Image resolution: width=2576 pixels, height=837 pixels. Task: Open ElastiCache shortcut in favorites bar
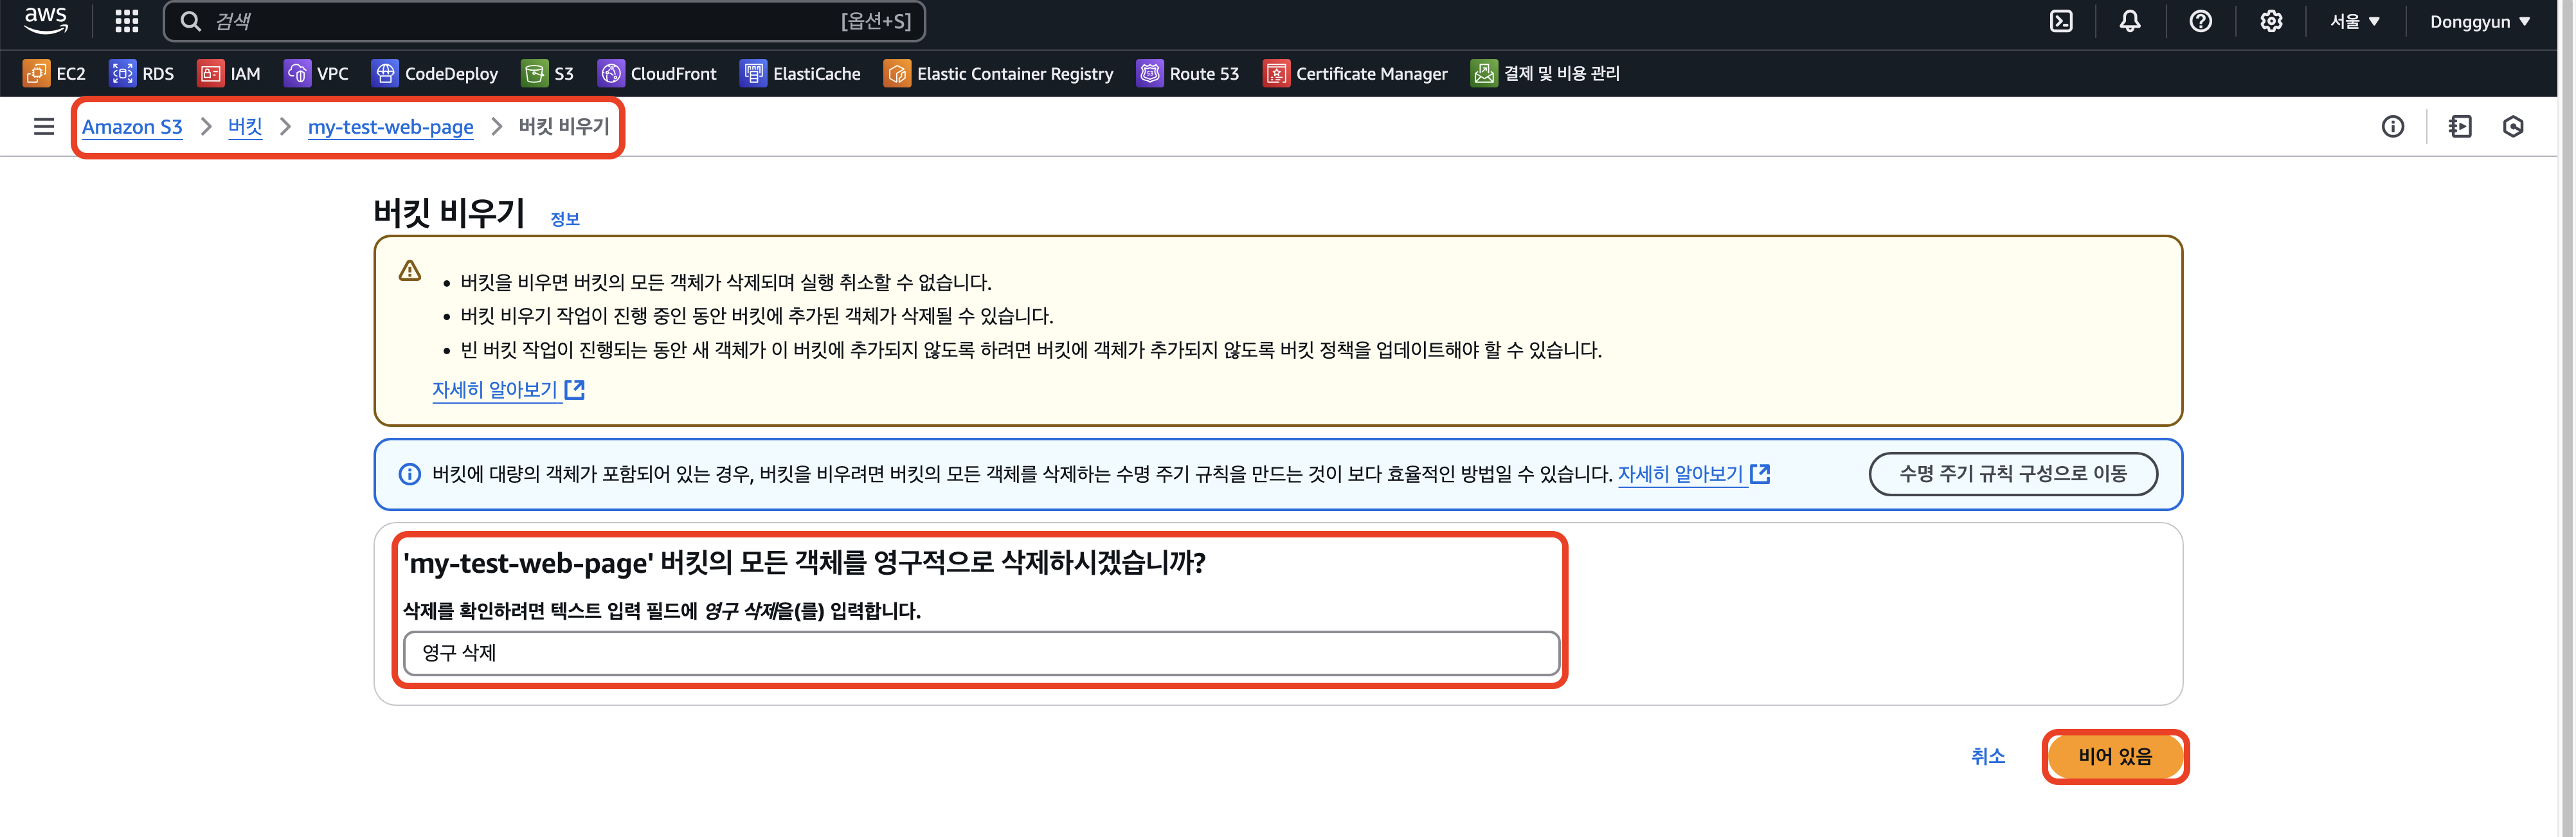800,73
